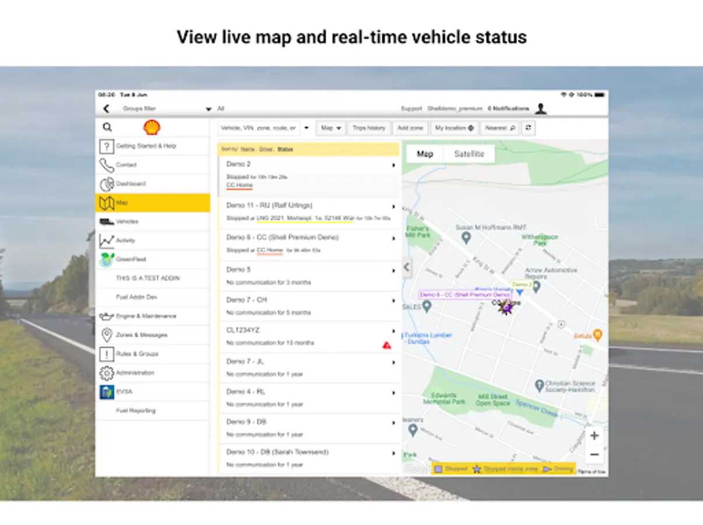Screen dimensions: 703x525
Task: Open the GreenFleet globe icon
Action: coord(106,260)
